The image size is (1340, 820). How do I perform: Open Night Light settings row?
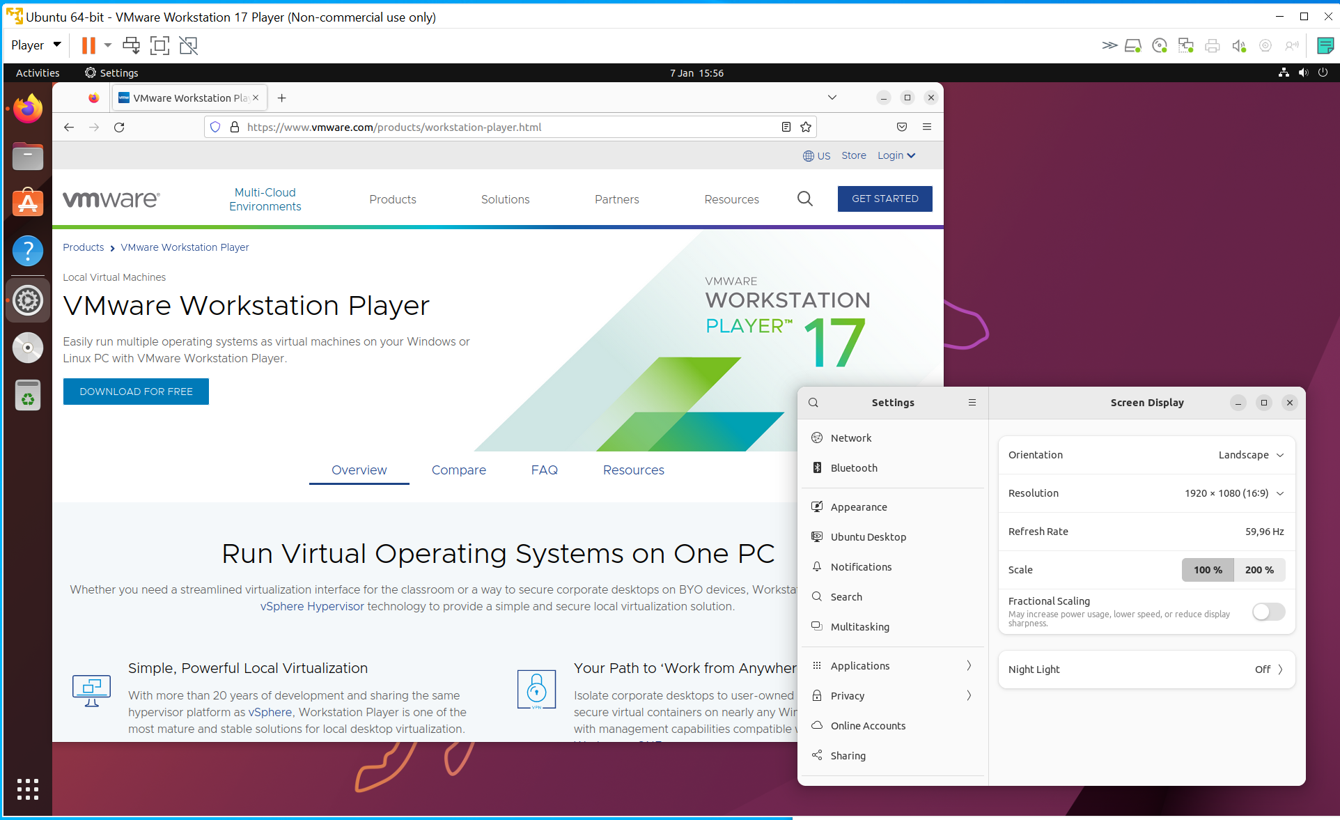point(1146,670)
